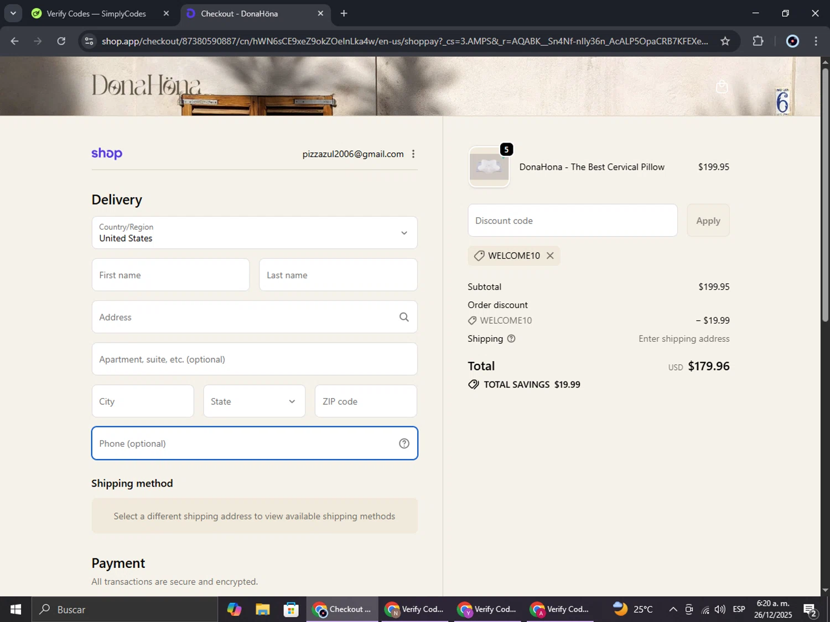Click the "Enter shipping address" text

[684, 338]
